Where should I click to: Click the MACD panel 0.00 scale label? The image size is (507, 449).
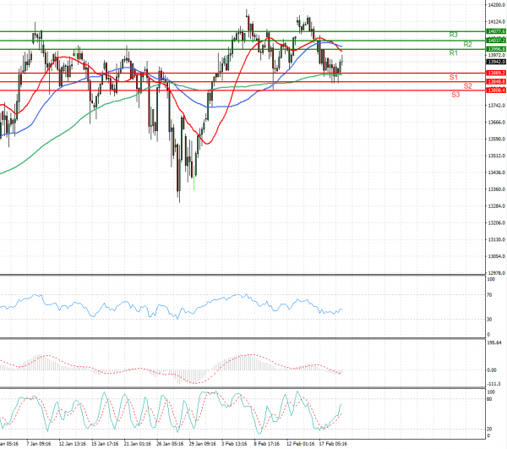coord(492,370)
